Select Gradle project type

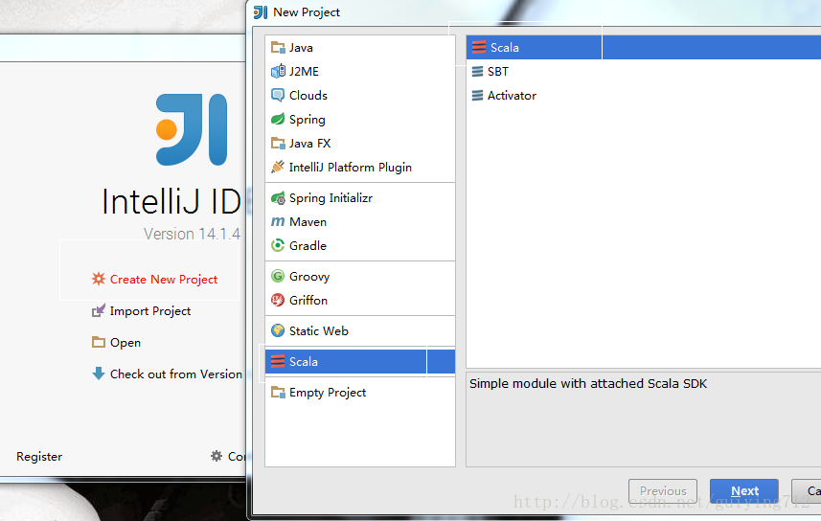point(359,245)
